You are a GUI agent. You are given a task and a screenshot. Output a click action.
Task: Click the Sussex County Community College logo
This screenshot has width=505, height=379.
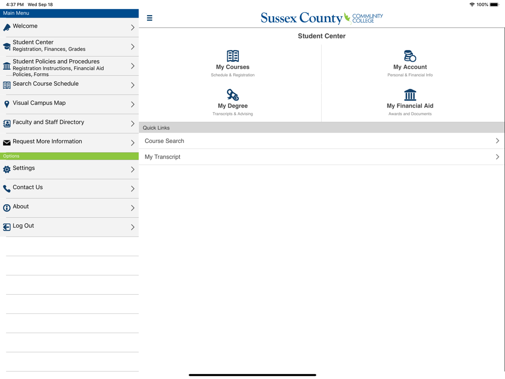coord(322,18)
